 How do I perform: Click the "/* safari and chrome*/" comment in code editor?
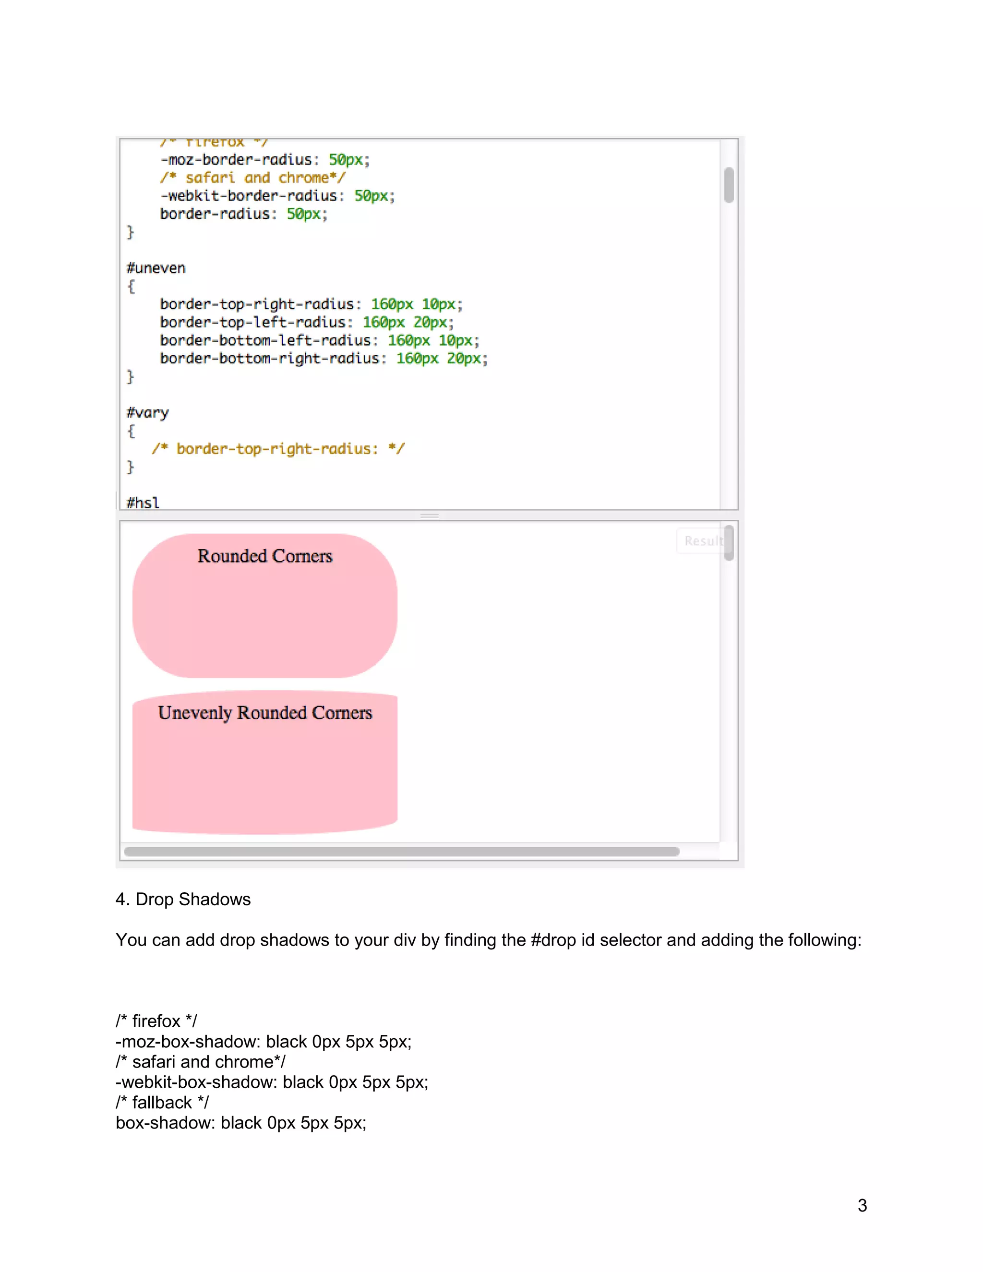click(x=253, y=178)
